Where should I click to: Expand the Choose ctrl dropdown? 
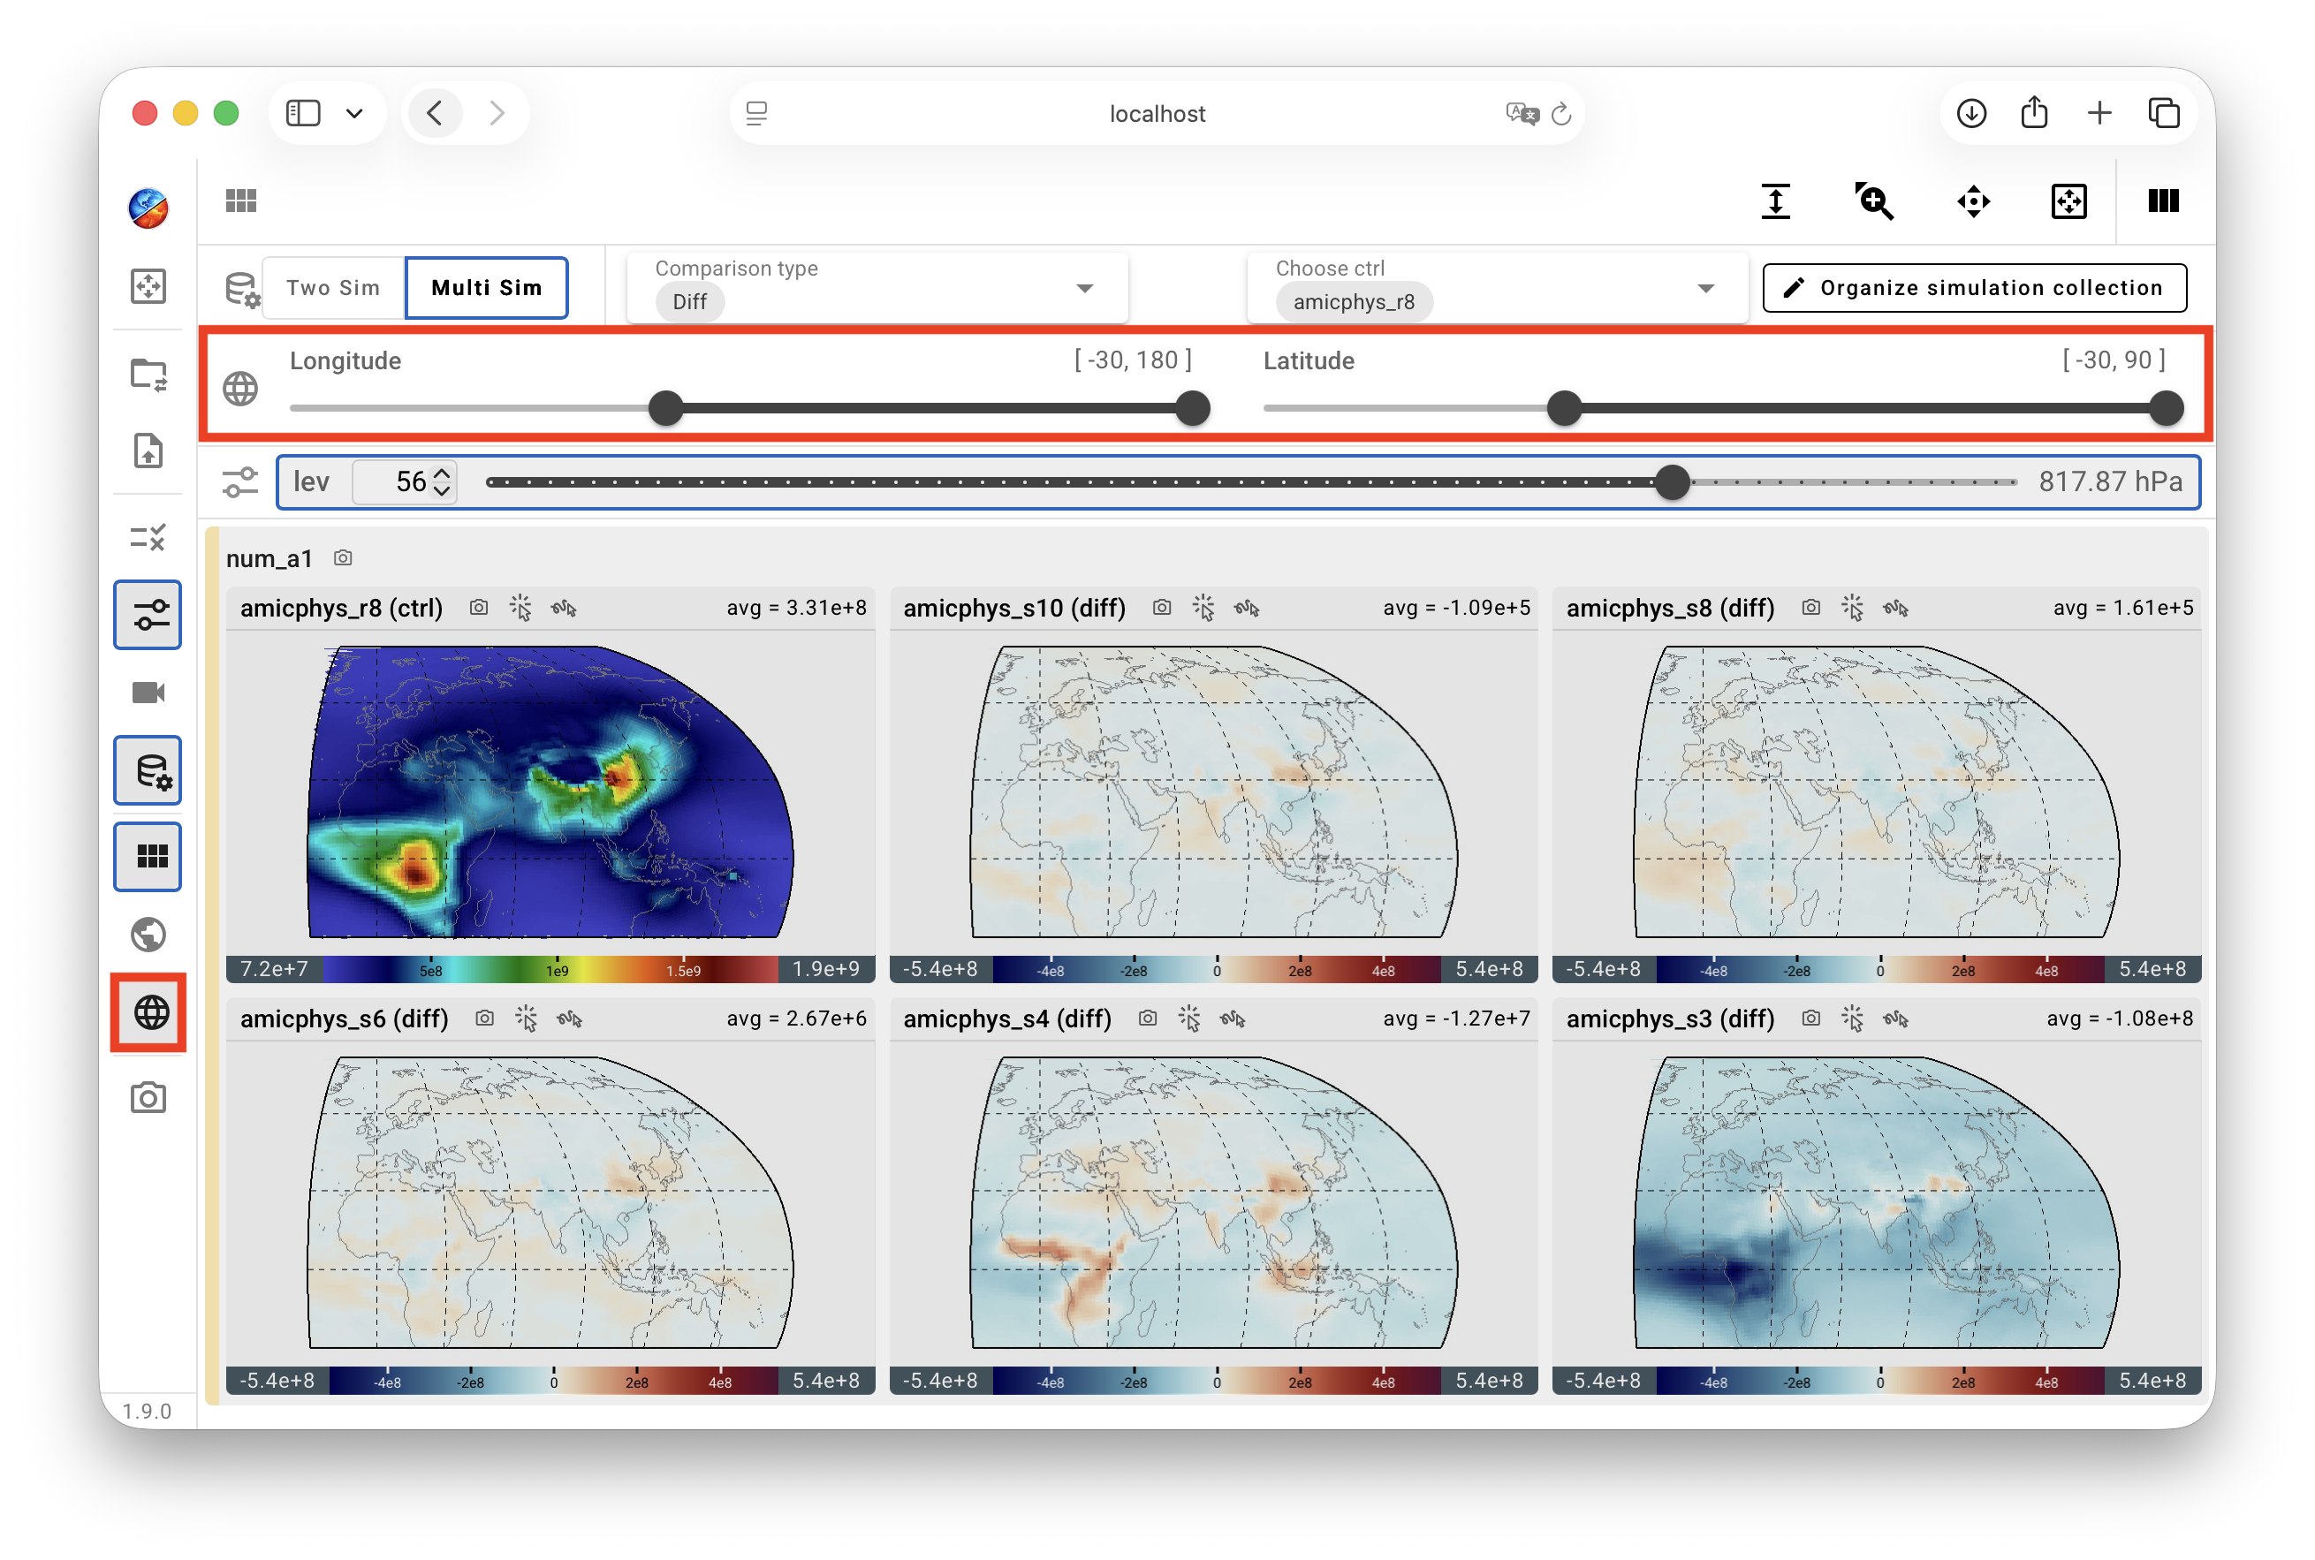[x=1498, y=287]
